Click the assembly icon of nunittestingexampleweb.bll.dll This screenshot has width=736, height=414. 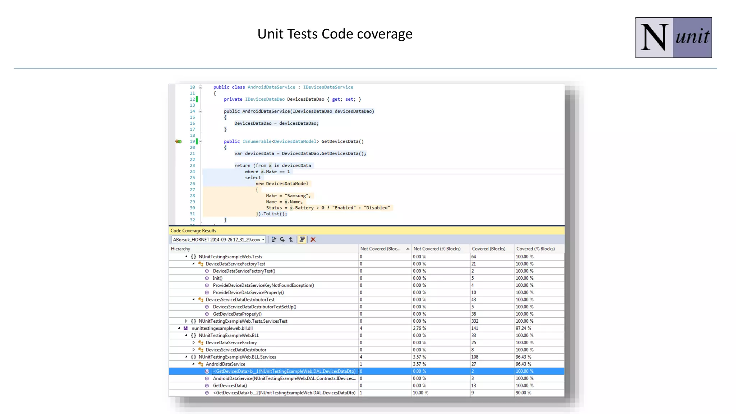pos(186,328)
